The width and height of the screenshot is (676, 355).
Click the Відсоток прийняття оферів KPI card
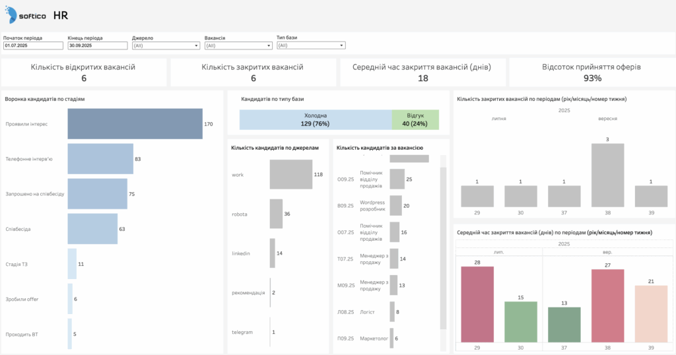[x=591, y=73]
